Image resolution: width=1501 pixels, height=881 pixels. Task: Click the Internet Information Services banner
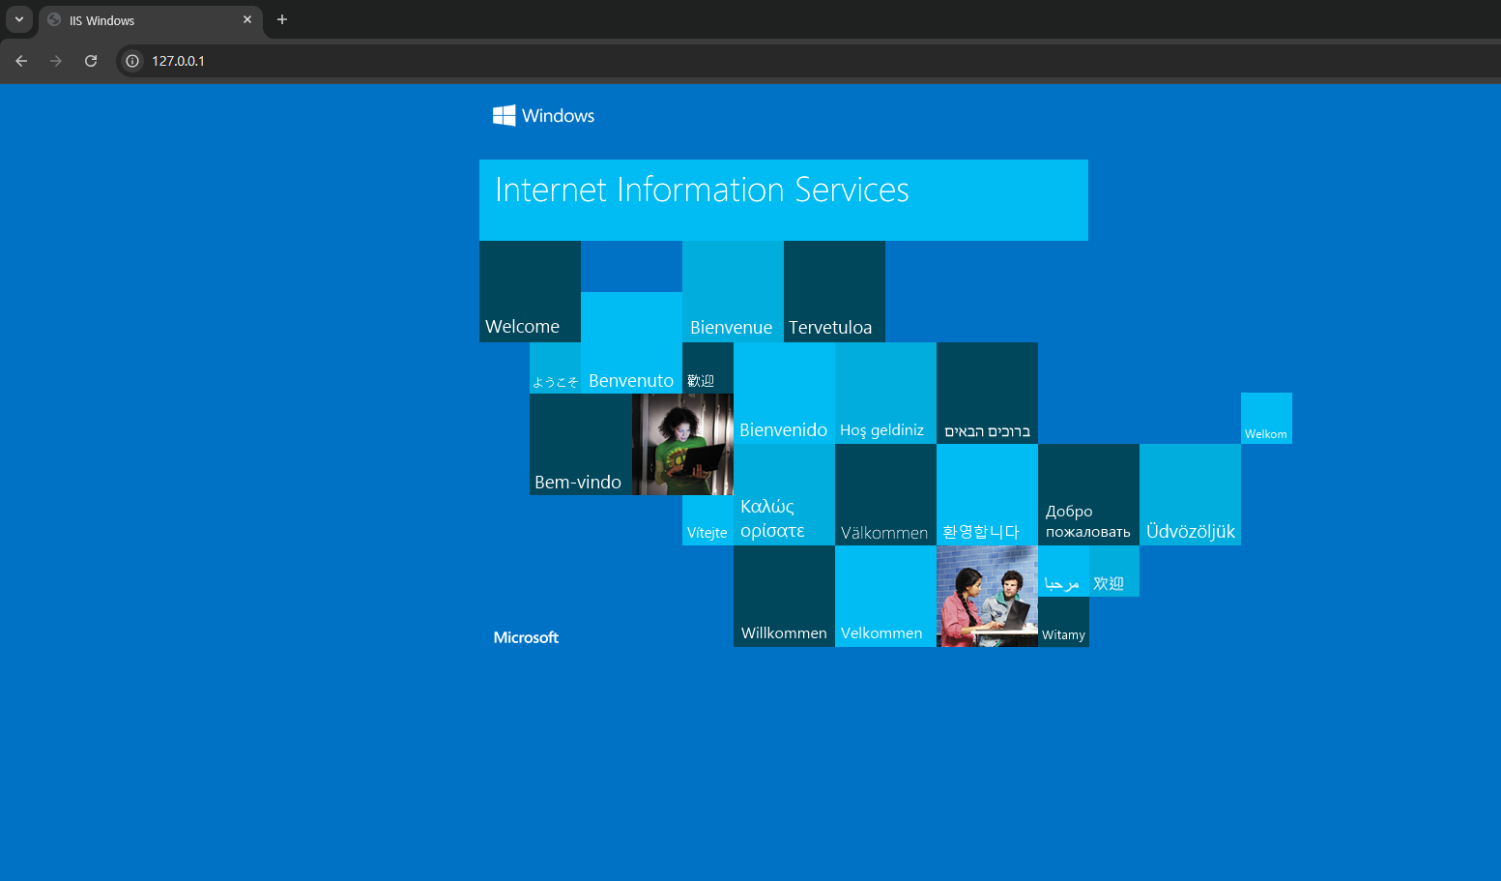tap(784, 200)
